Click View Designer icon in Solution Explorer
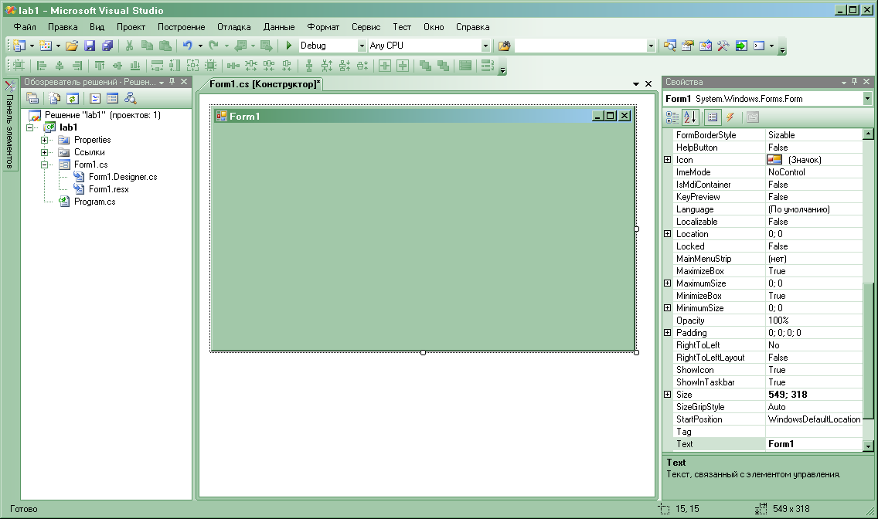Screen dimensions: 878x519 (113, 98)
